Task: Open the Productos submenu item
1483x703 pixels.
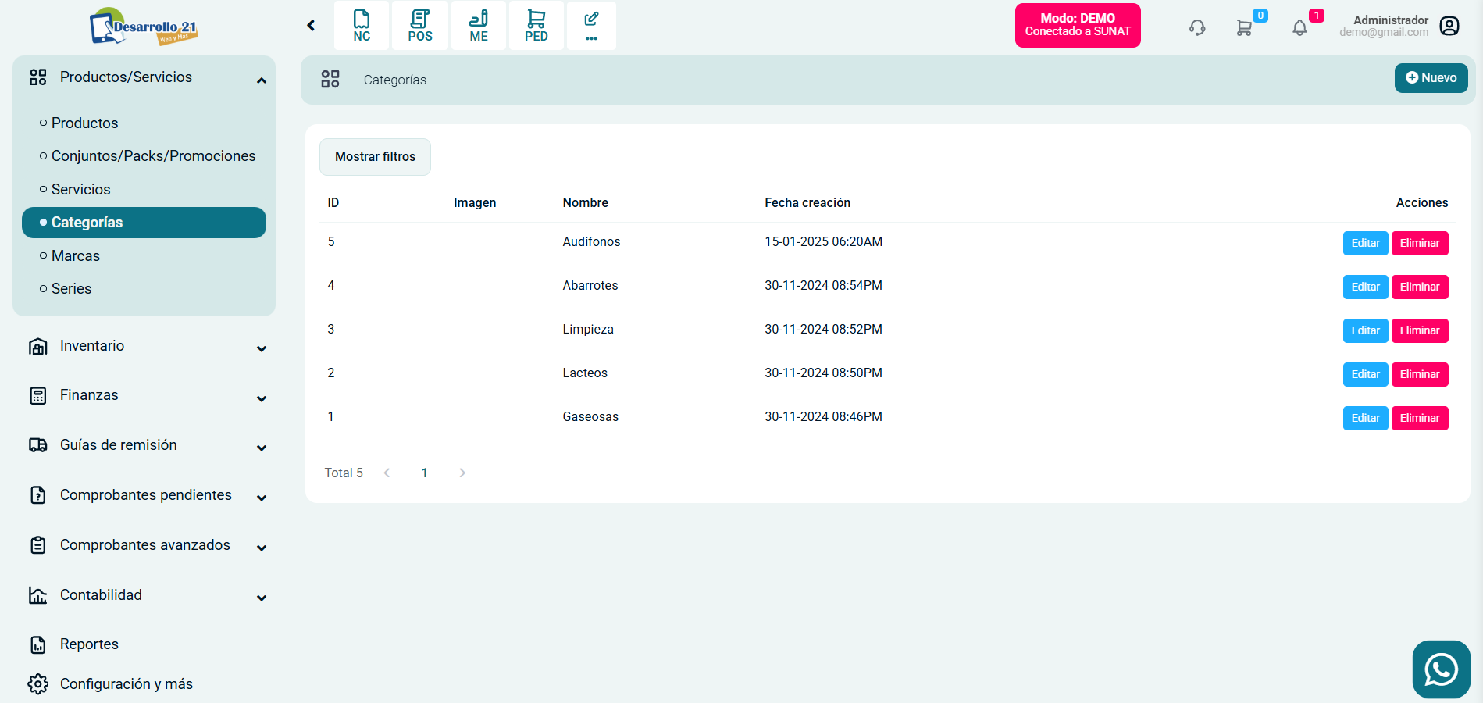Action: (x=84, y=123)
